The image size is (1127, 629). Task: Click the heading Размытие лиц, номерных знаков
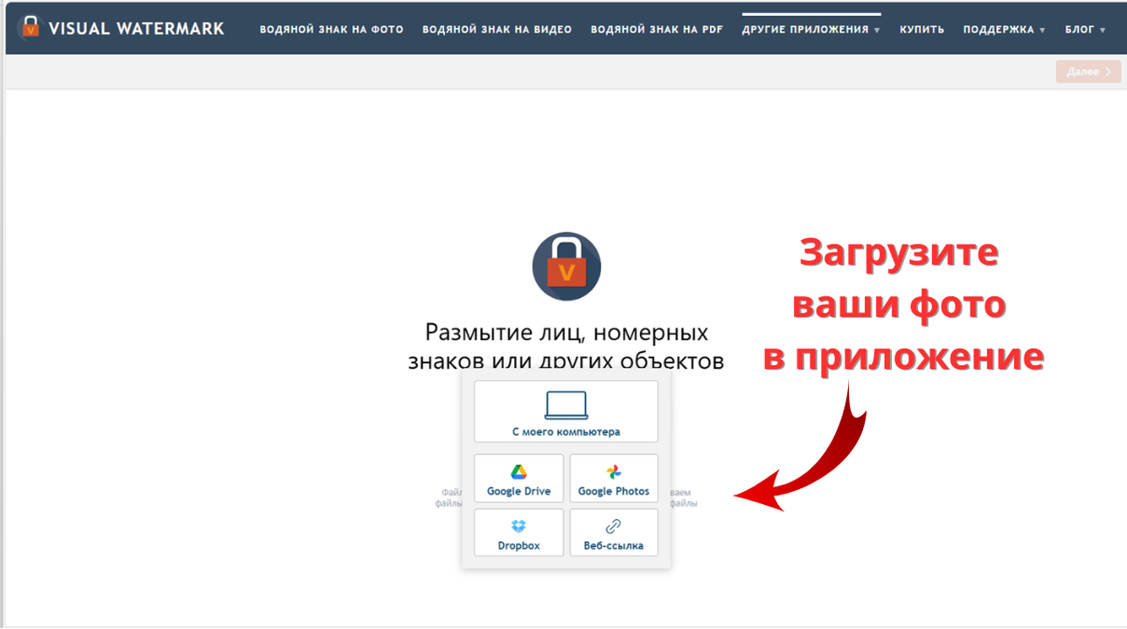tap(566, 333)
